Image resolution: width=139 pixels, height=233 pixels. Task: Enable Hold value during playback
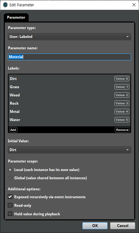pos(10,214)
